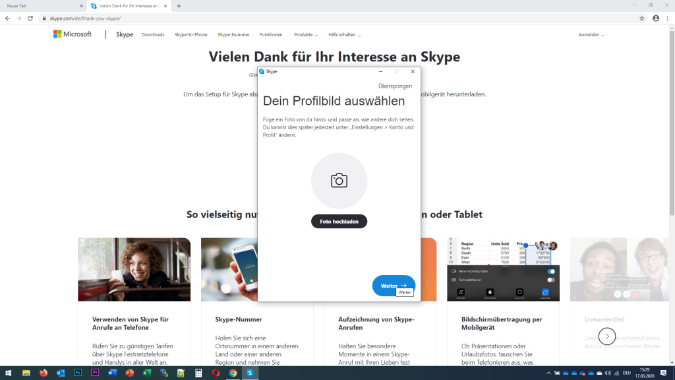Click the 'Bildschirmübertragung per Mobilgerät' card heading
Image resolution: width=675 pixels, height=380 pixels.
502,323
